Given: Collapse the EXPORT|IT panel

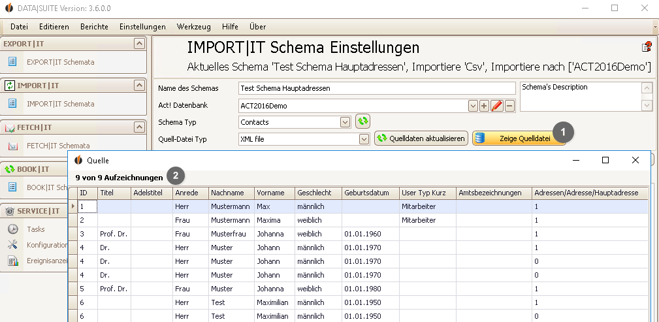Looking at the screenshot, I should [x=138, y=43].
